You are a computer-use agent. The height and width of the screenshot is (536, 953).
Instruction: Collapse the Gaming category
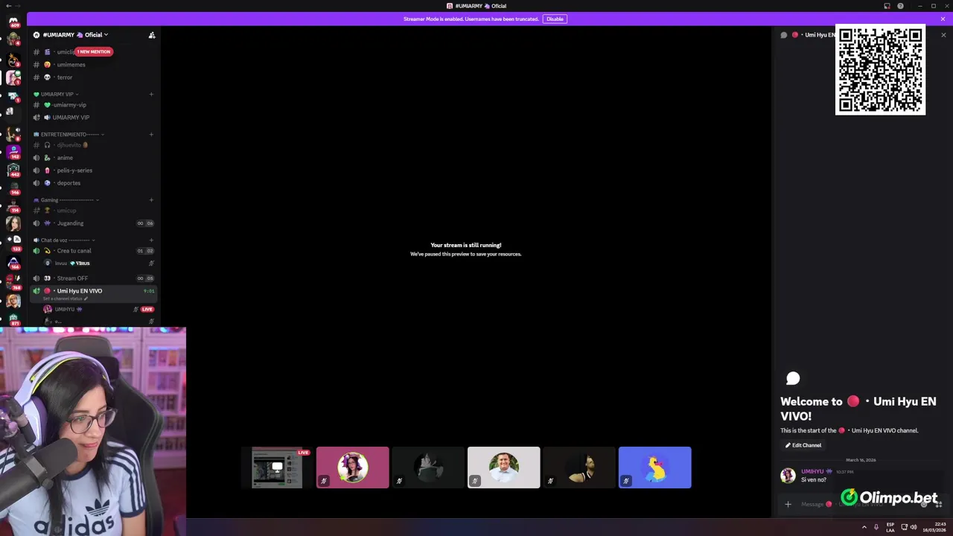(66, 200)
